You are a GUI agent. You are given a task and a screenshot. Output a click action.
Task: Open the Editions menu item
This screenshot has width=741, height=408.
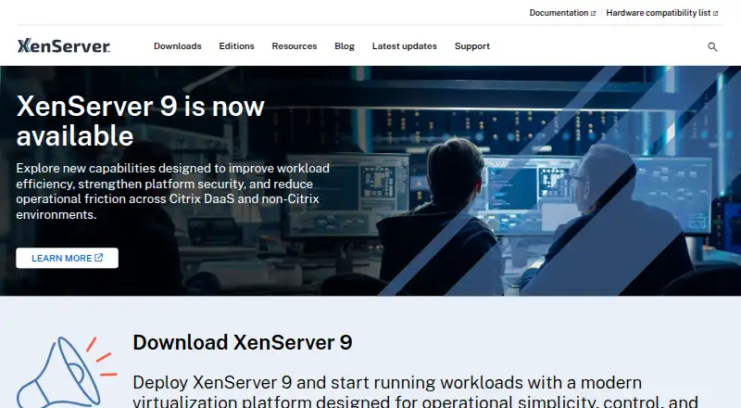pos(236,46)
